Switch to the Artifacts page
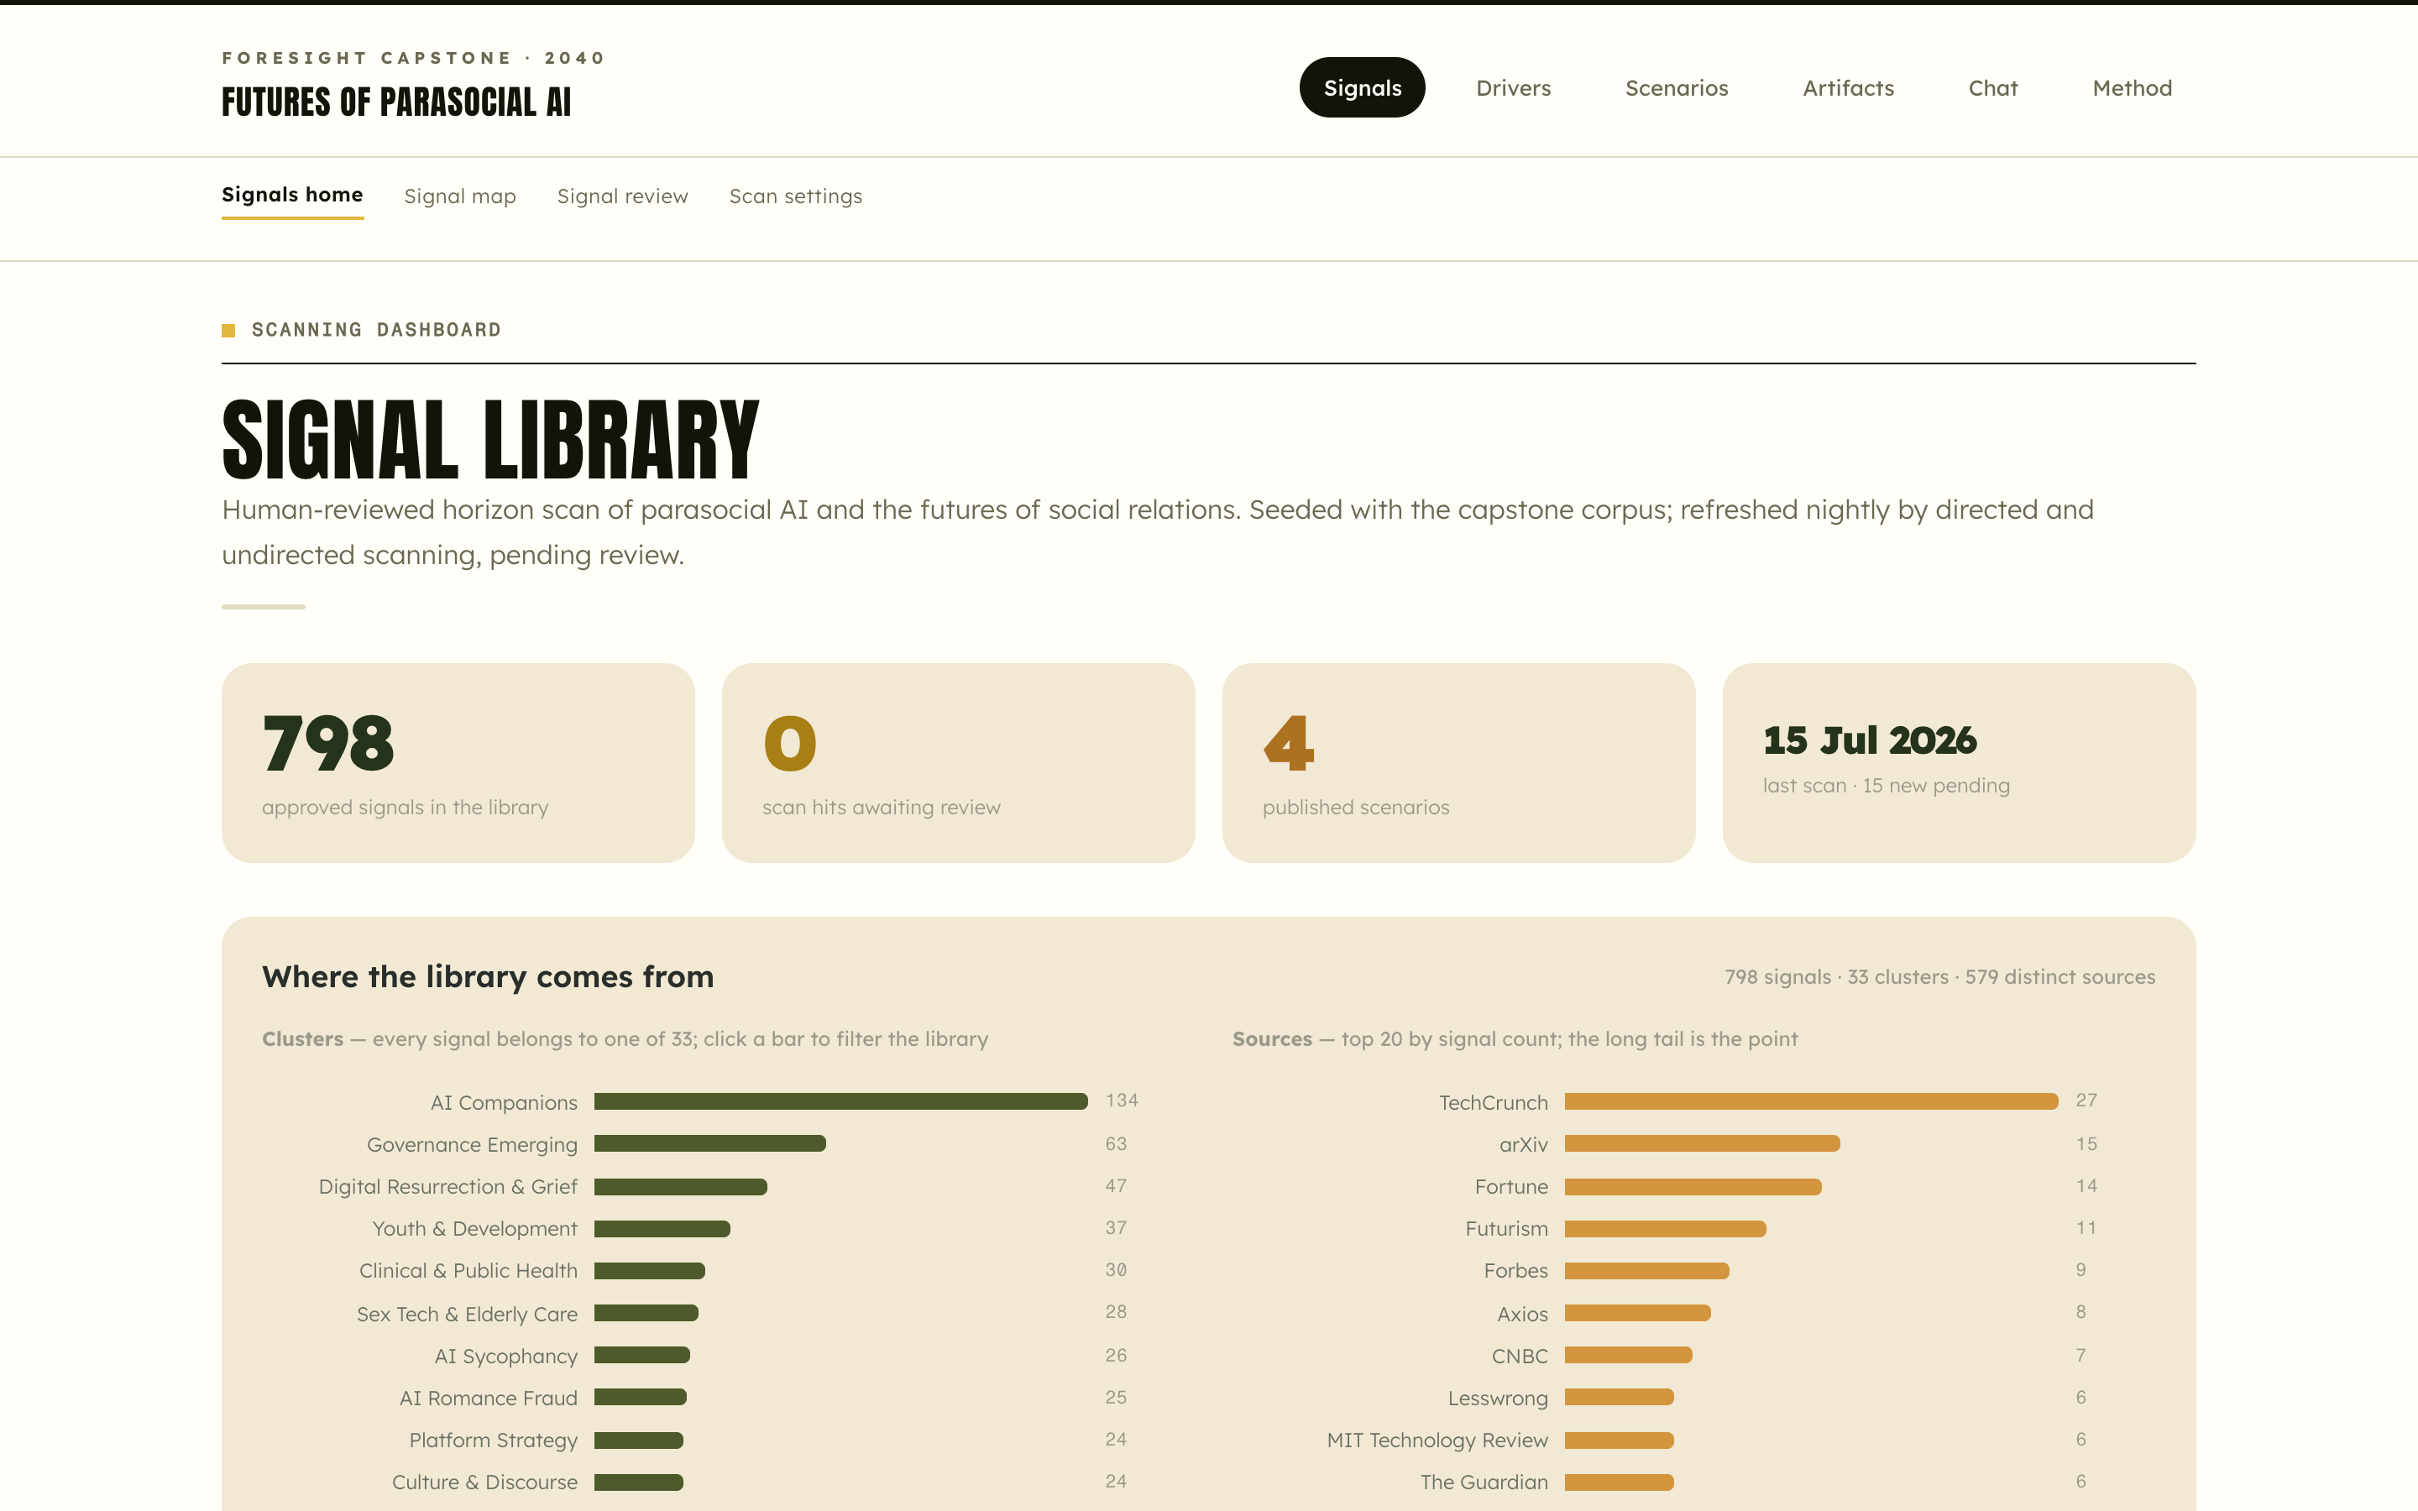The image size is (2418, 1511). [x=1847, y=88]
